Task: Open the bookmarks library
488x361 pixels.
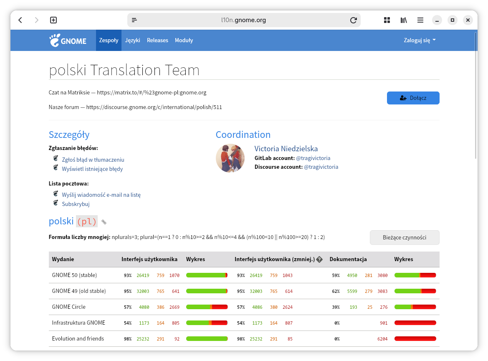Action: click(403, 20)
